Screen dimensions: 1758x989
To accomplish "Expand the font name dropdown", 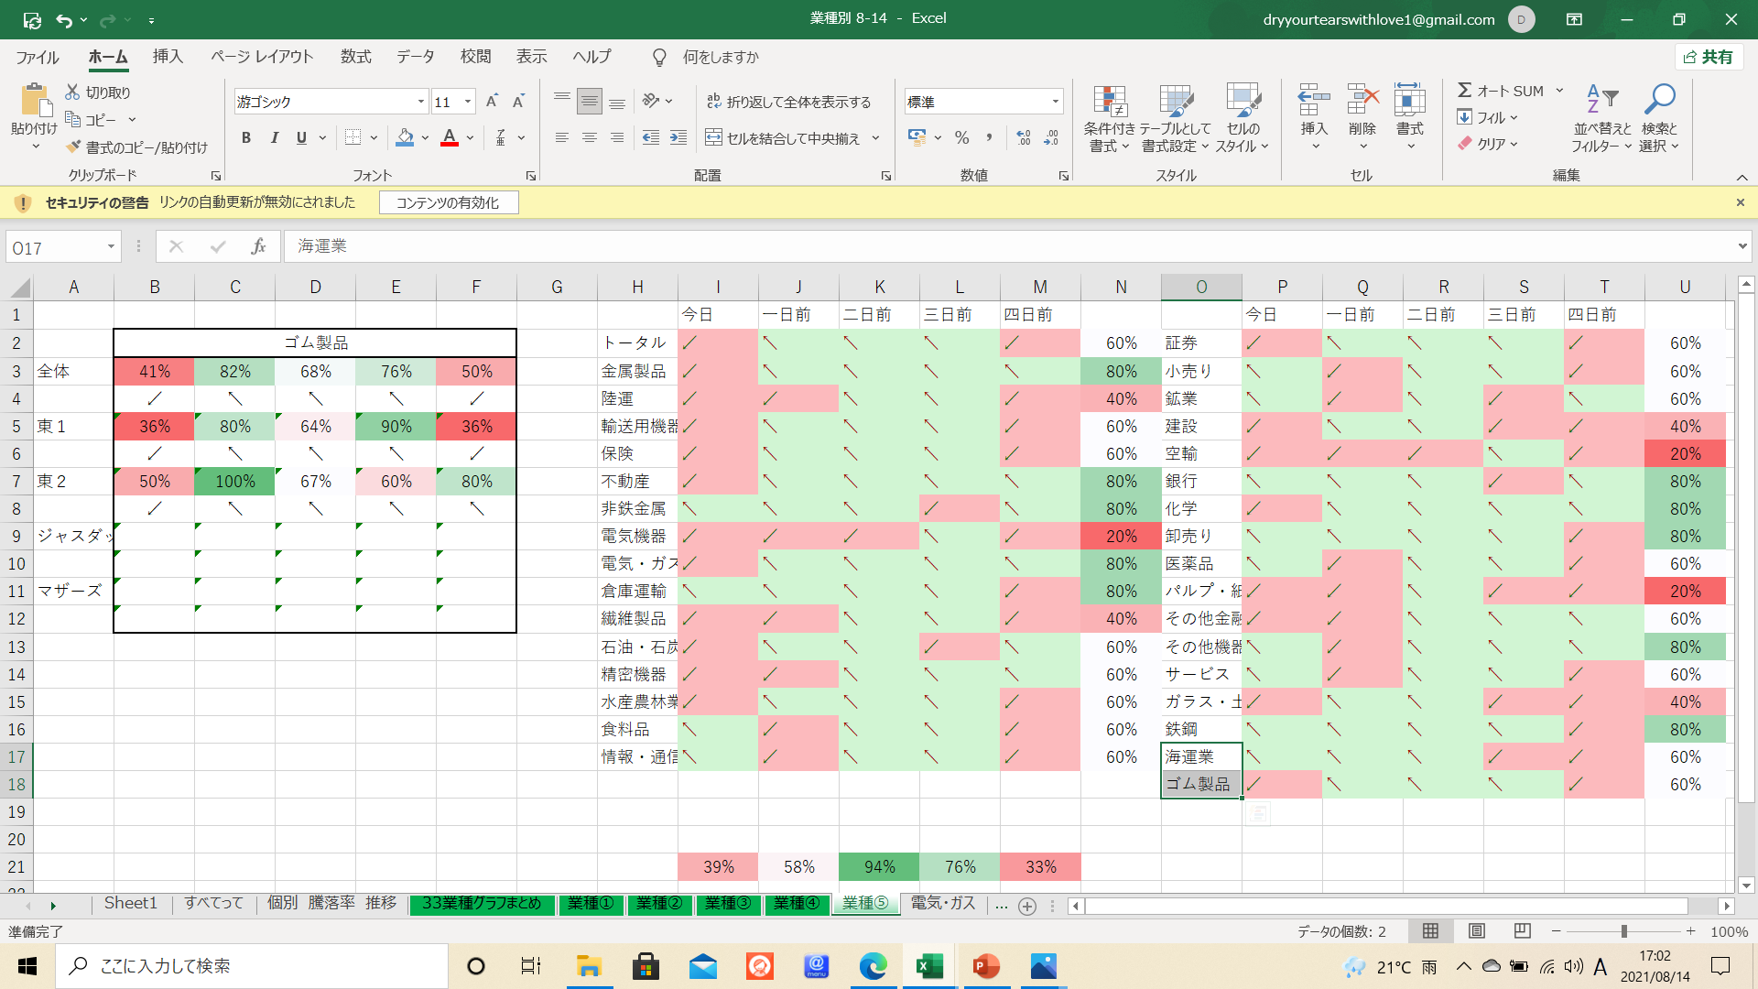I will tap(421, 102).
